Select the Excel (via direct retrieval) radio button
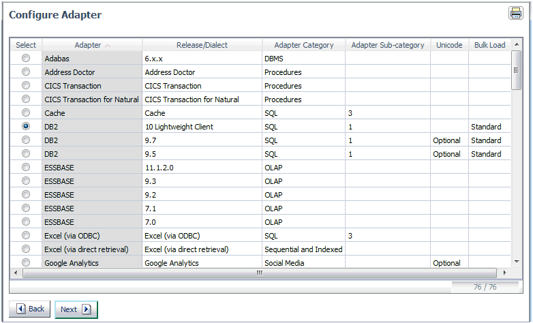This screenshot has height=323, width=533. (x=26, y=249)
